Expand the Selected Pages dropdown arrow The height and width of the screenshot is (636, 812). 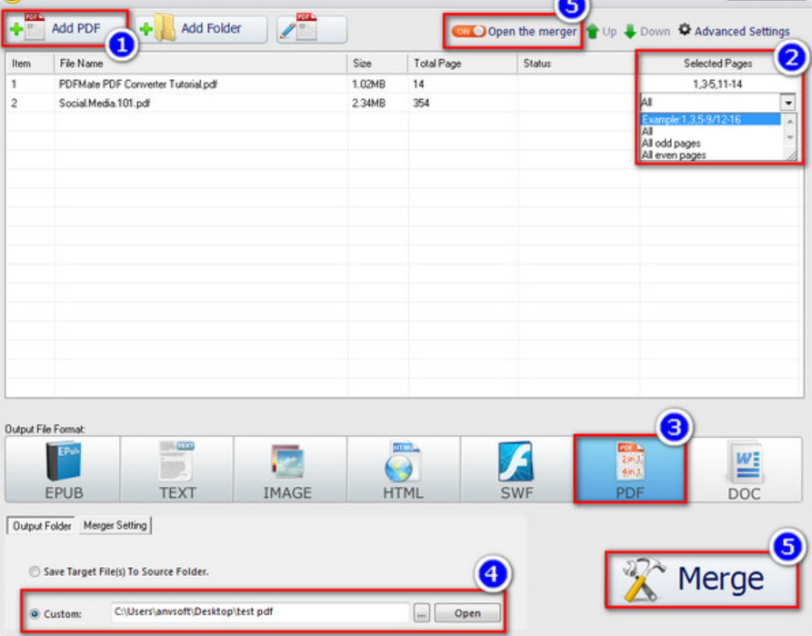[x=787, y=102]
